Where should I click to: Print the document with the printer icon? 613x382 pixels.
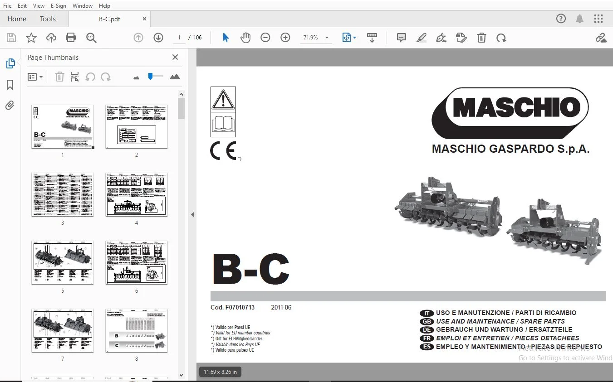[x=71, y=38]
